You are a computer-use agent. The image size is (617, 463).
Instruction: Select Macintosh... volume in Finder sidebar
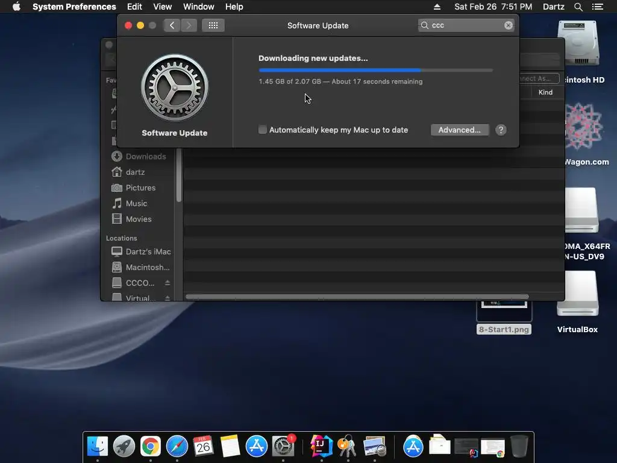(141, 267)
